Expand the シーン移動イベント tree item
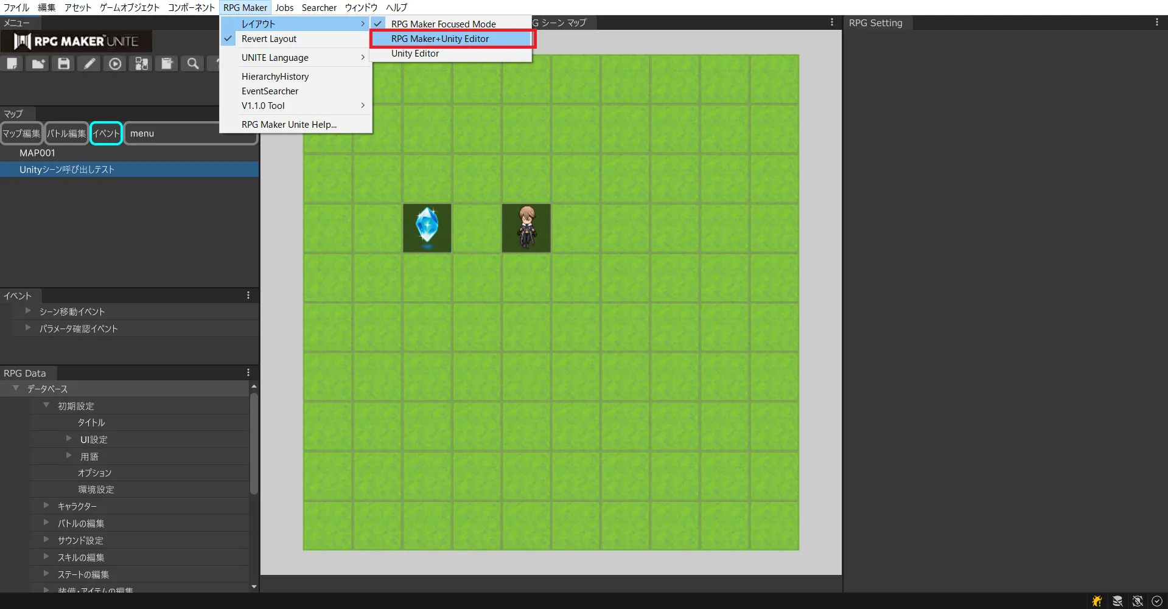Viewport: 1168px width, 609px height. click(x=28, y=311)
